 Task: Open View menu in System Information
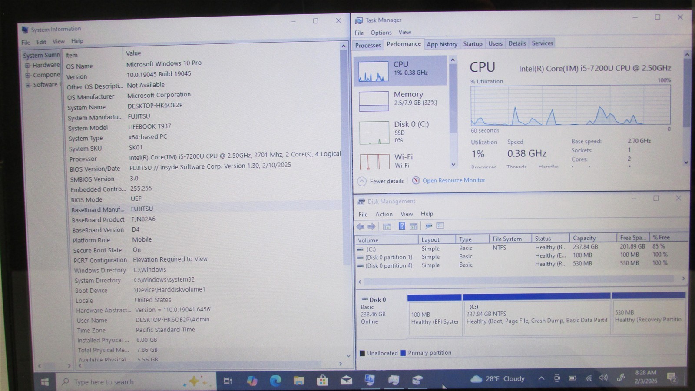59,42
